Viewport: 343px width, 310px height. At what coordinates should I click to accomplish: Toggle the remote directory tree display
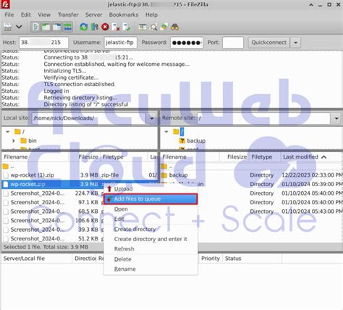57,27
